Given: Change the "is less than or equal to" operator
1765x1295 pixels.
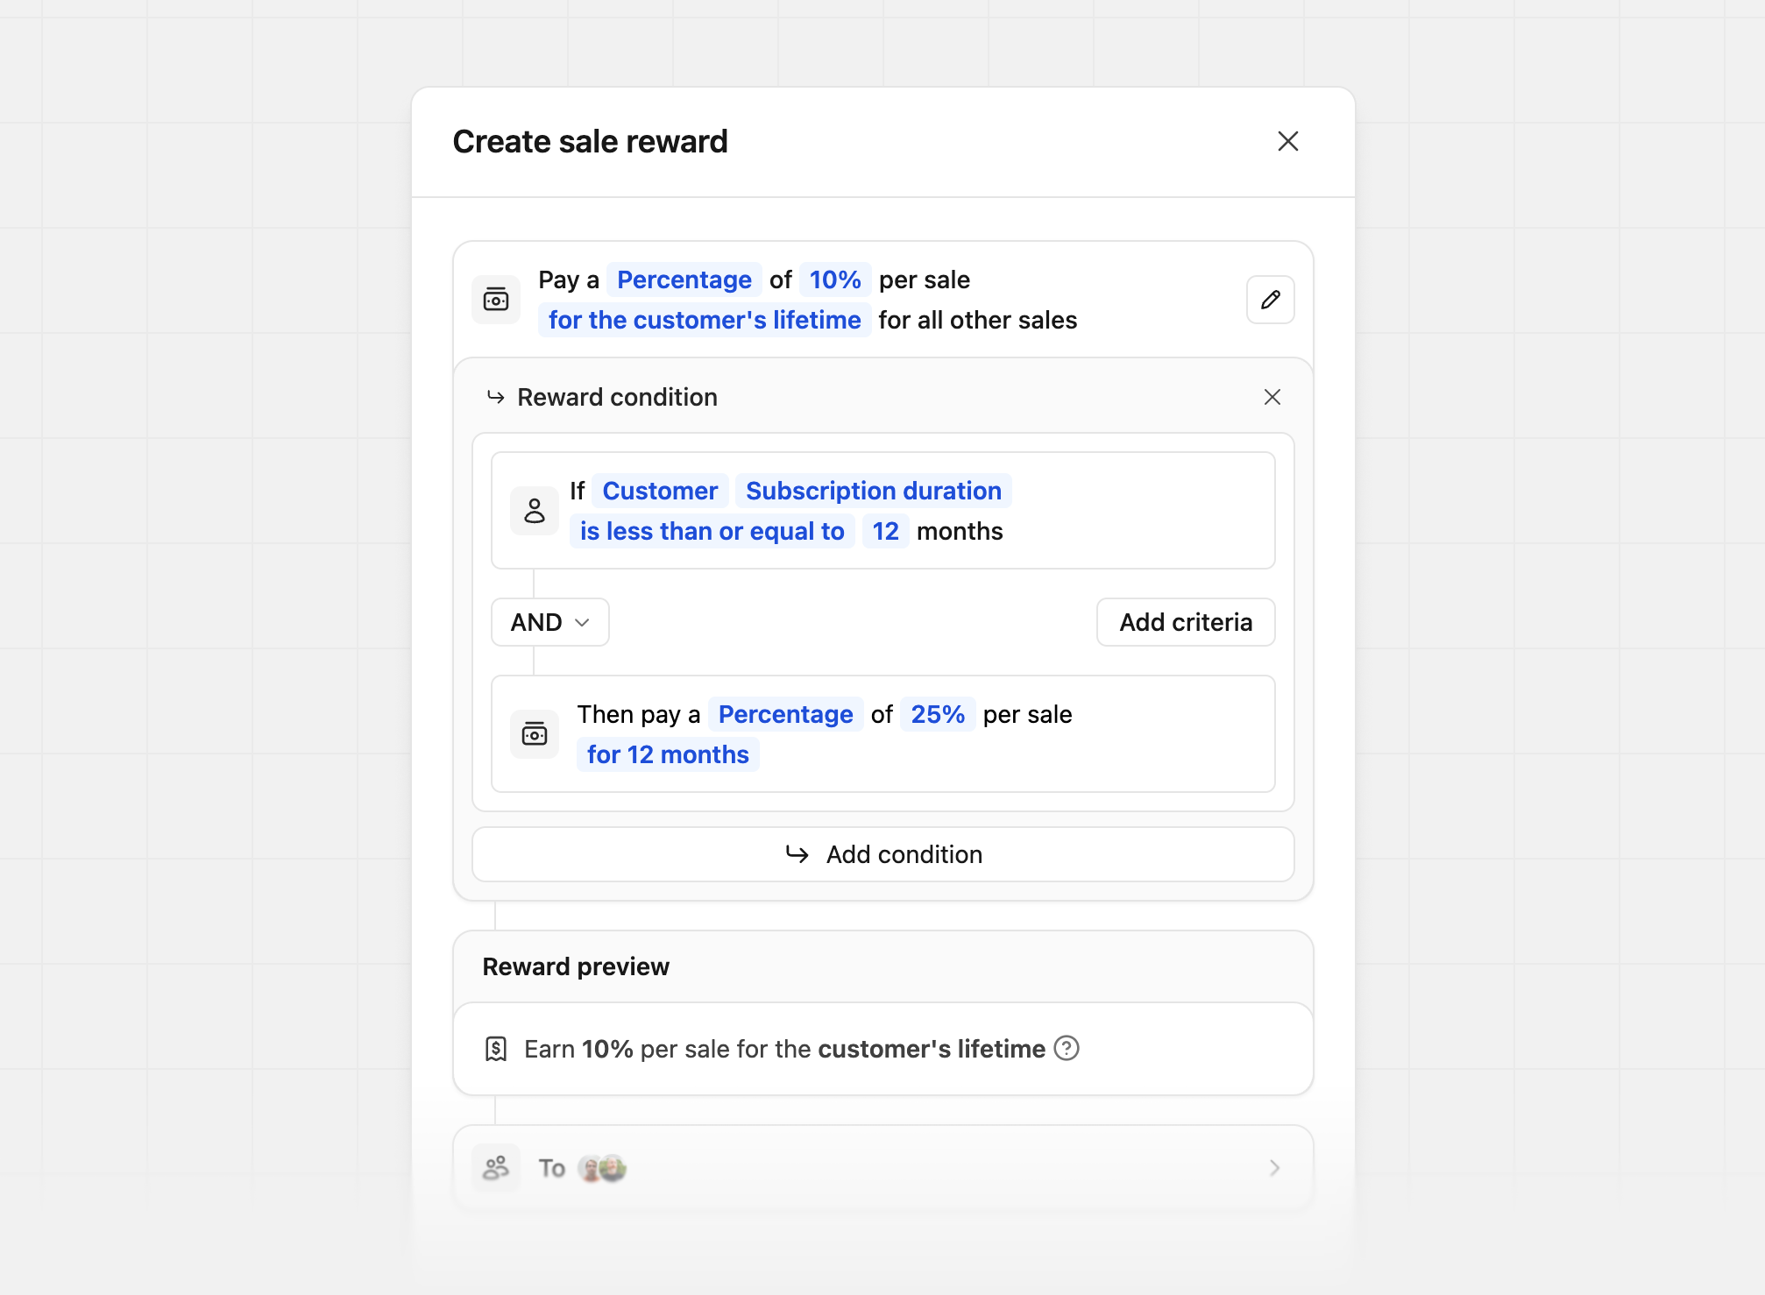Looking at the screenshot, I should pos(712,531).
